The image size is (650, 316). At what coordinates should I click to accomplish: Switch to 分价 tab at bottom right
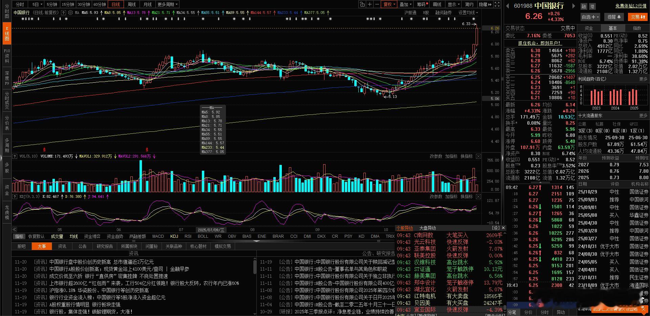point(528,312)
